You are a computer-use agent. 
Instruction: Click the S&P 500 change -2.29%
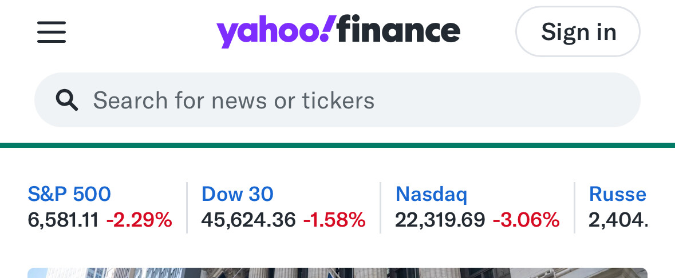click(139, 219)
